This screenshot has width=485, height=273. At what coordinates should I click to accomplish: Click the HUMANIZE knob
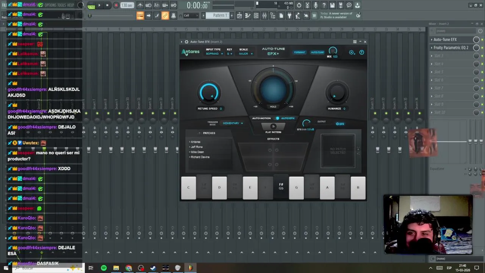[x=336, y=93]
